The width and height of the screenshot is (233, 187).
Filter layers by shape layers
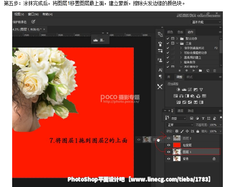coord(209,118)
